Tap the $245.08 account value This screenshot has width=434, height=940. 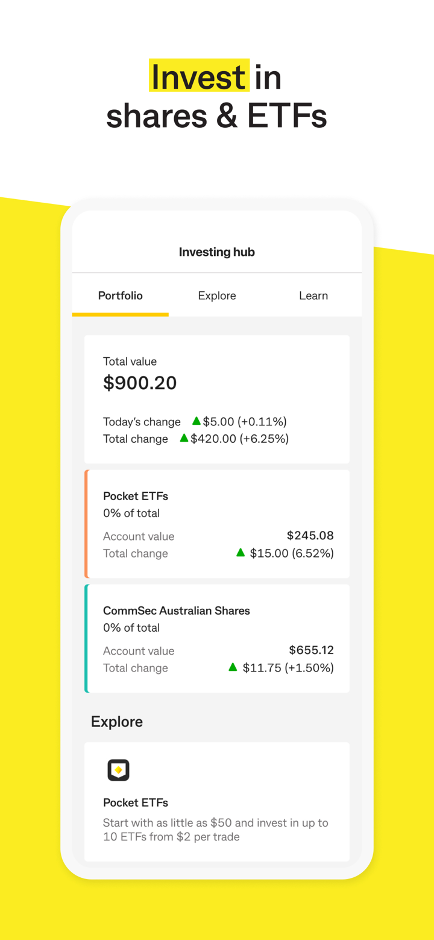tap(310, 535)
